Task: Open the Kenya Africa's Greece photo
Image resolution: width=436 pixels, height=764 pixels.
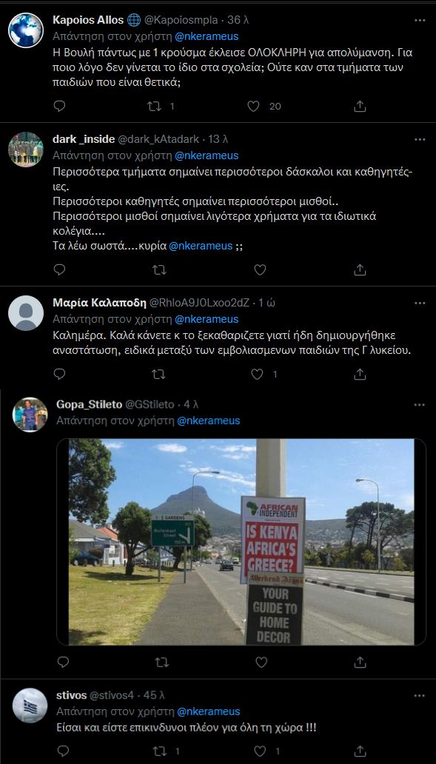Action: (241, 542)
